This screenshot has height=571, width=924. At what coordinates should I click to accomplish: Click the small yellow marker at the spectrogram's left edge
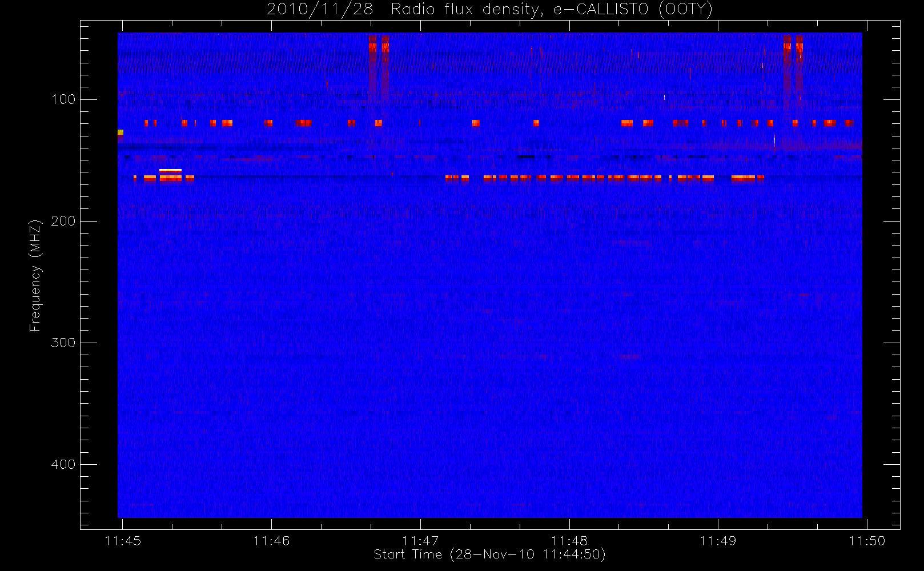[x=120, y=132]
